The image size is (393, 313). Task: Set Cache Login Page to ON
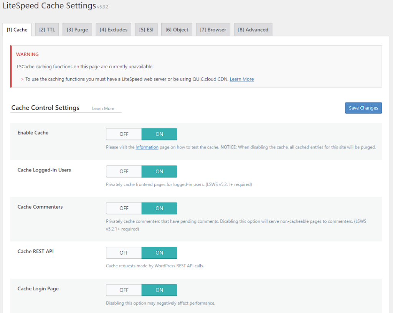[159, 290]
